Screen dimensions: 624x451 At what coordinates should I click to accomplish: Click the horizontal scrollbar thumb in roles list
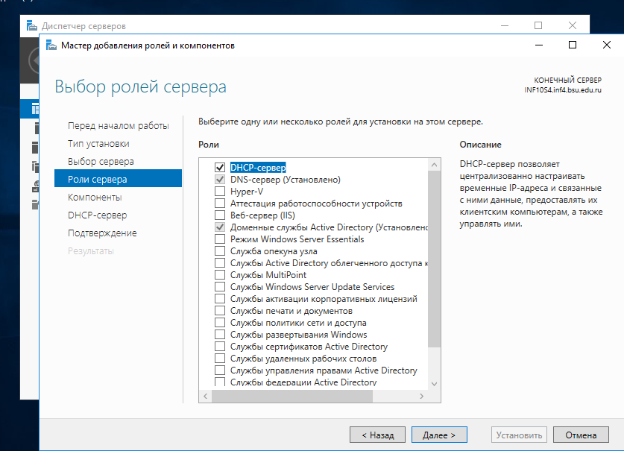(x=292, y=396)
